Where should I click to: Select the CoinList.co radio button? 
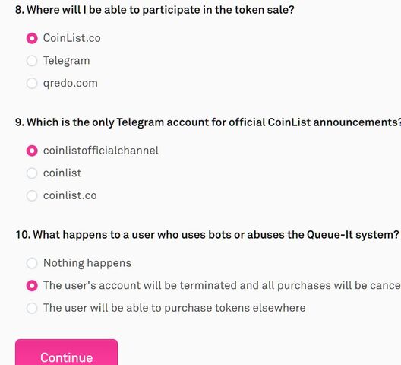32,38
